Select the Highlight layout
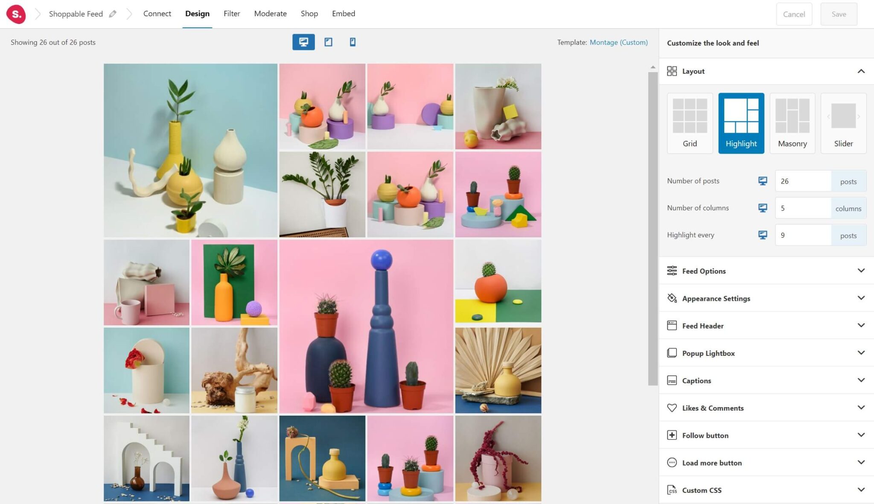 tap(741, 123)
